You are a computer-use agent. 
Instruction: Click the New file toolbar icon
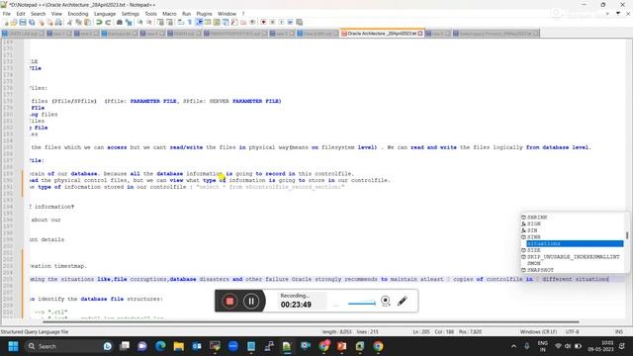(x=6, y=22)
